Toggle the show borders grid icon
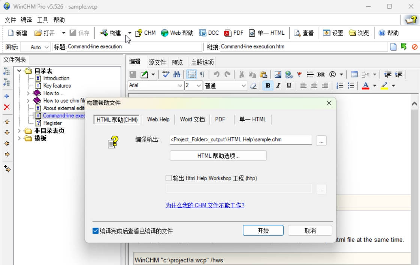The height and width of the screenshot is (265, 420). (x=191, y=74)
